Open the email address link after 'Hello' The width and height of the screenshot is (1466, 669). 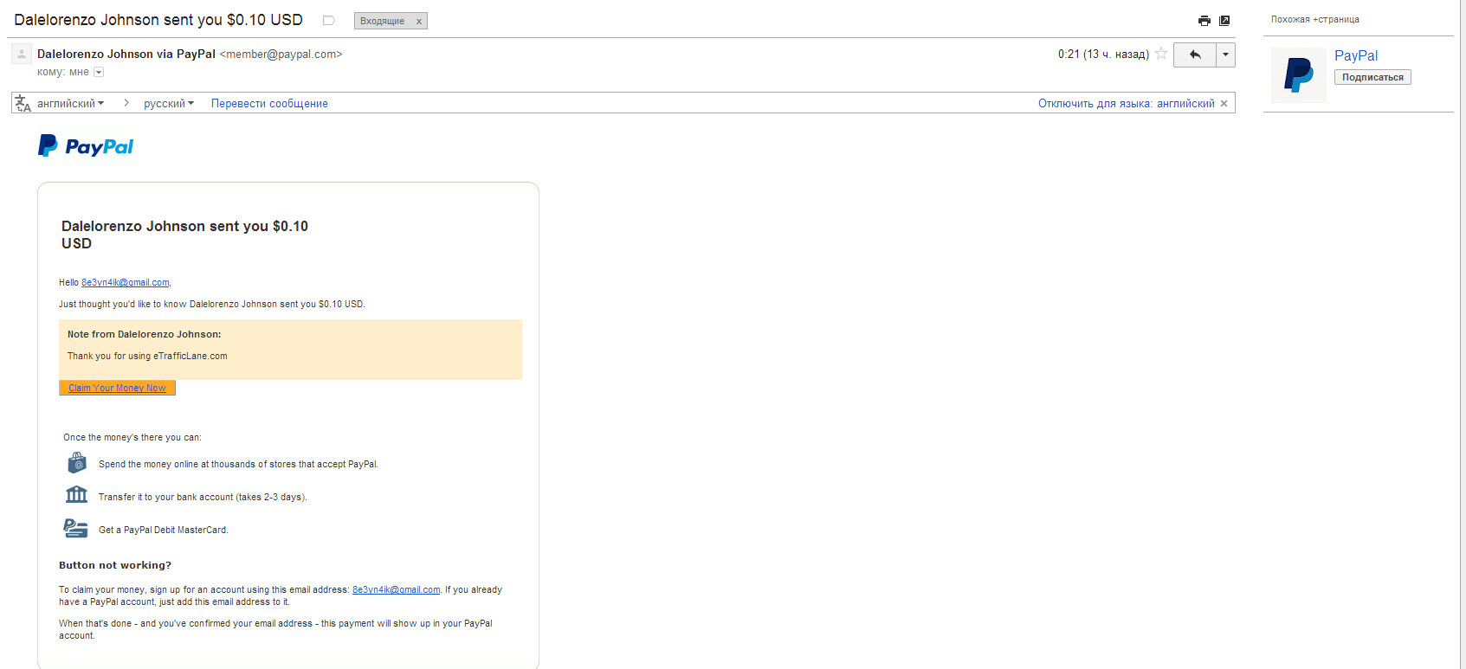126,283
